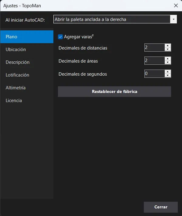
Task: Click the Decimales de segundos value field
Action: coord(154,74)
